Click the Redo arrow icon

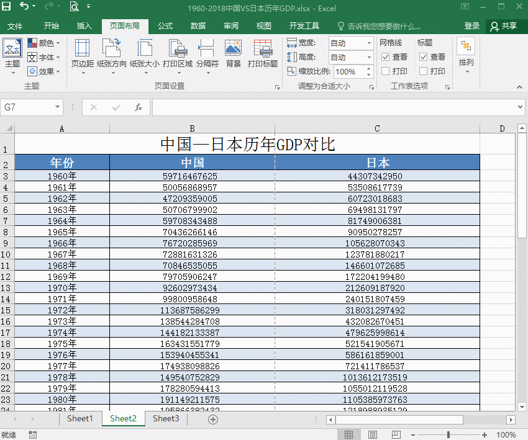[x=49, y=6]
